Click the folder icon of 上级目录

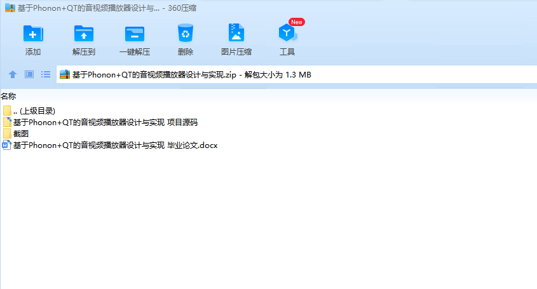coord(7,111)
